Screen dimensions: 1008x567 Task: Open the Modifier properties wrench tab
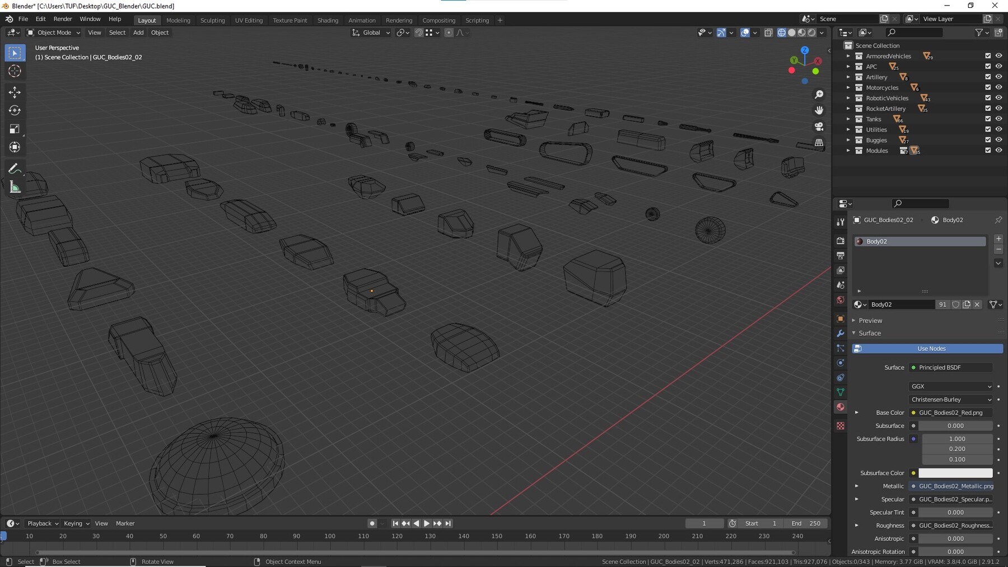840,334
